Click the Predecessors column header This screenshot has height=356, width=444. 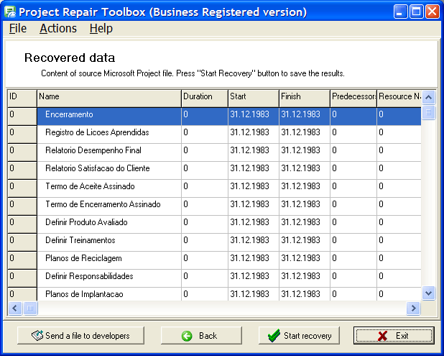tap(353, 99)
